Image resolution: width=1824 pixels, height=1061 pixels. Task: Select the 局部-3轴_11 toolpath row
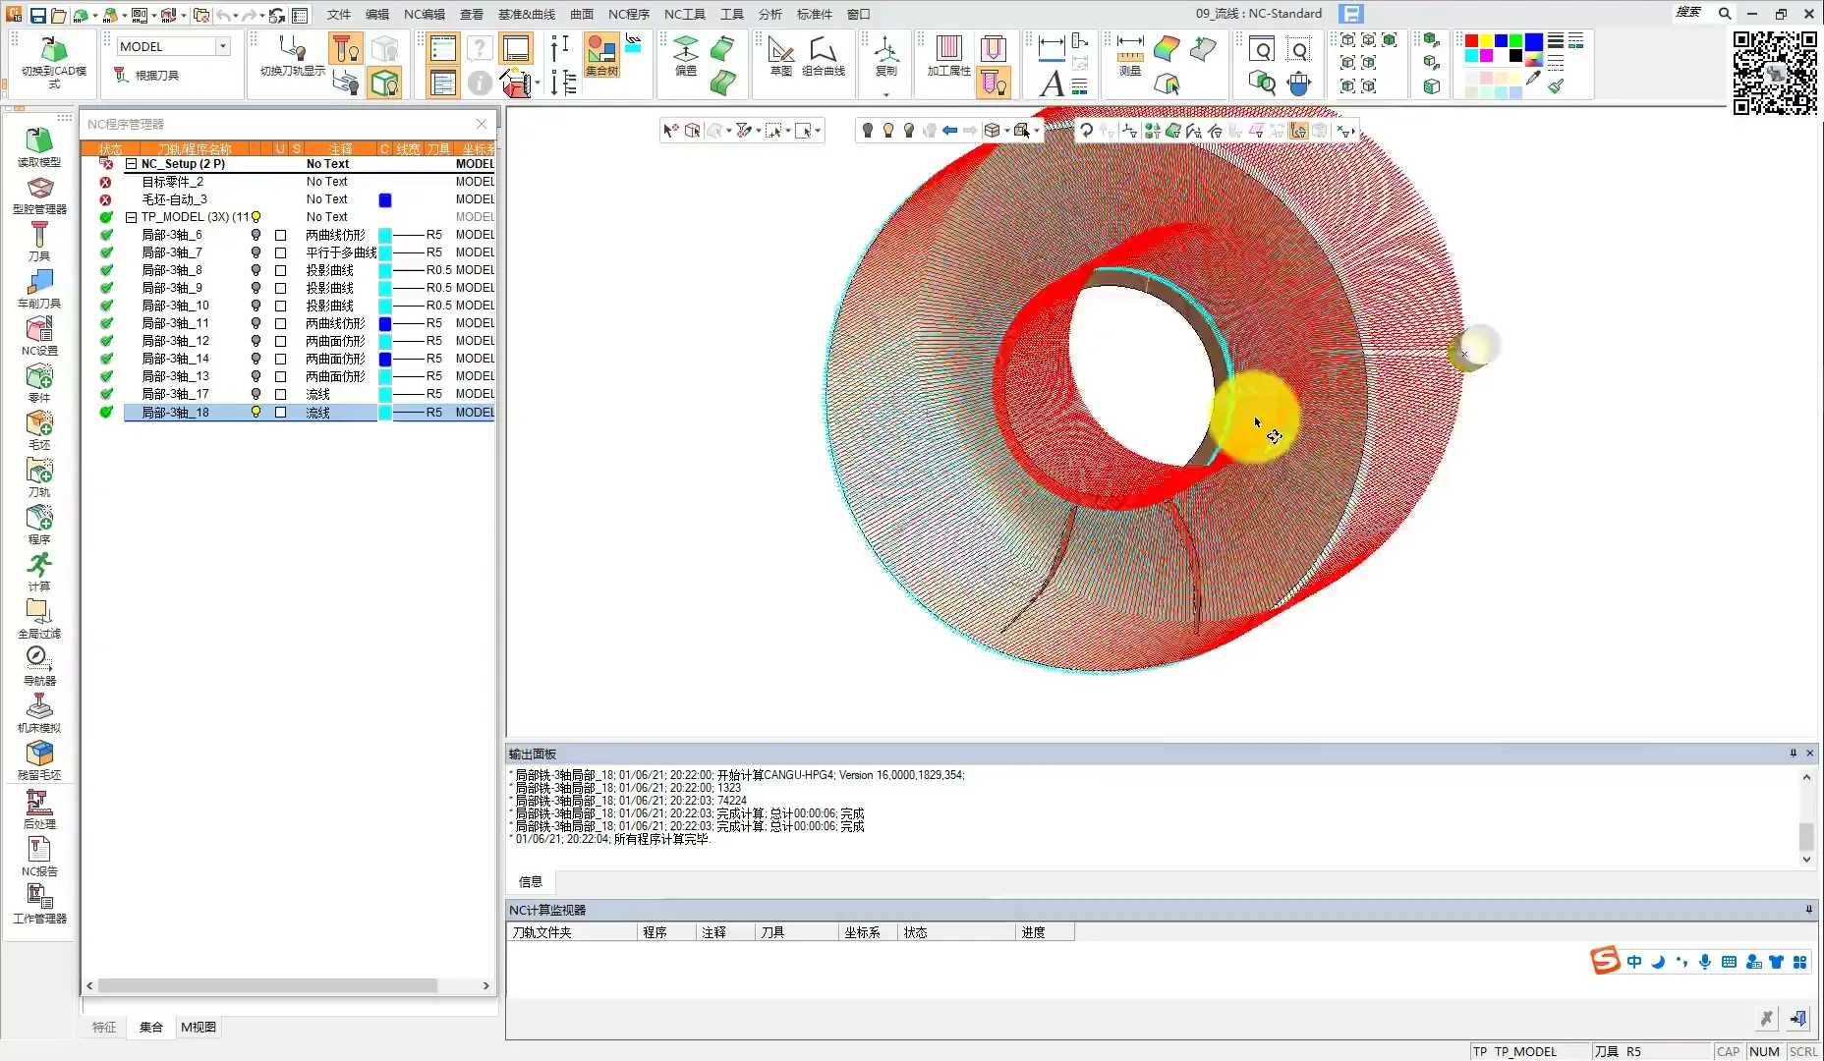pos(175,323)
